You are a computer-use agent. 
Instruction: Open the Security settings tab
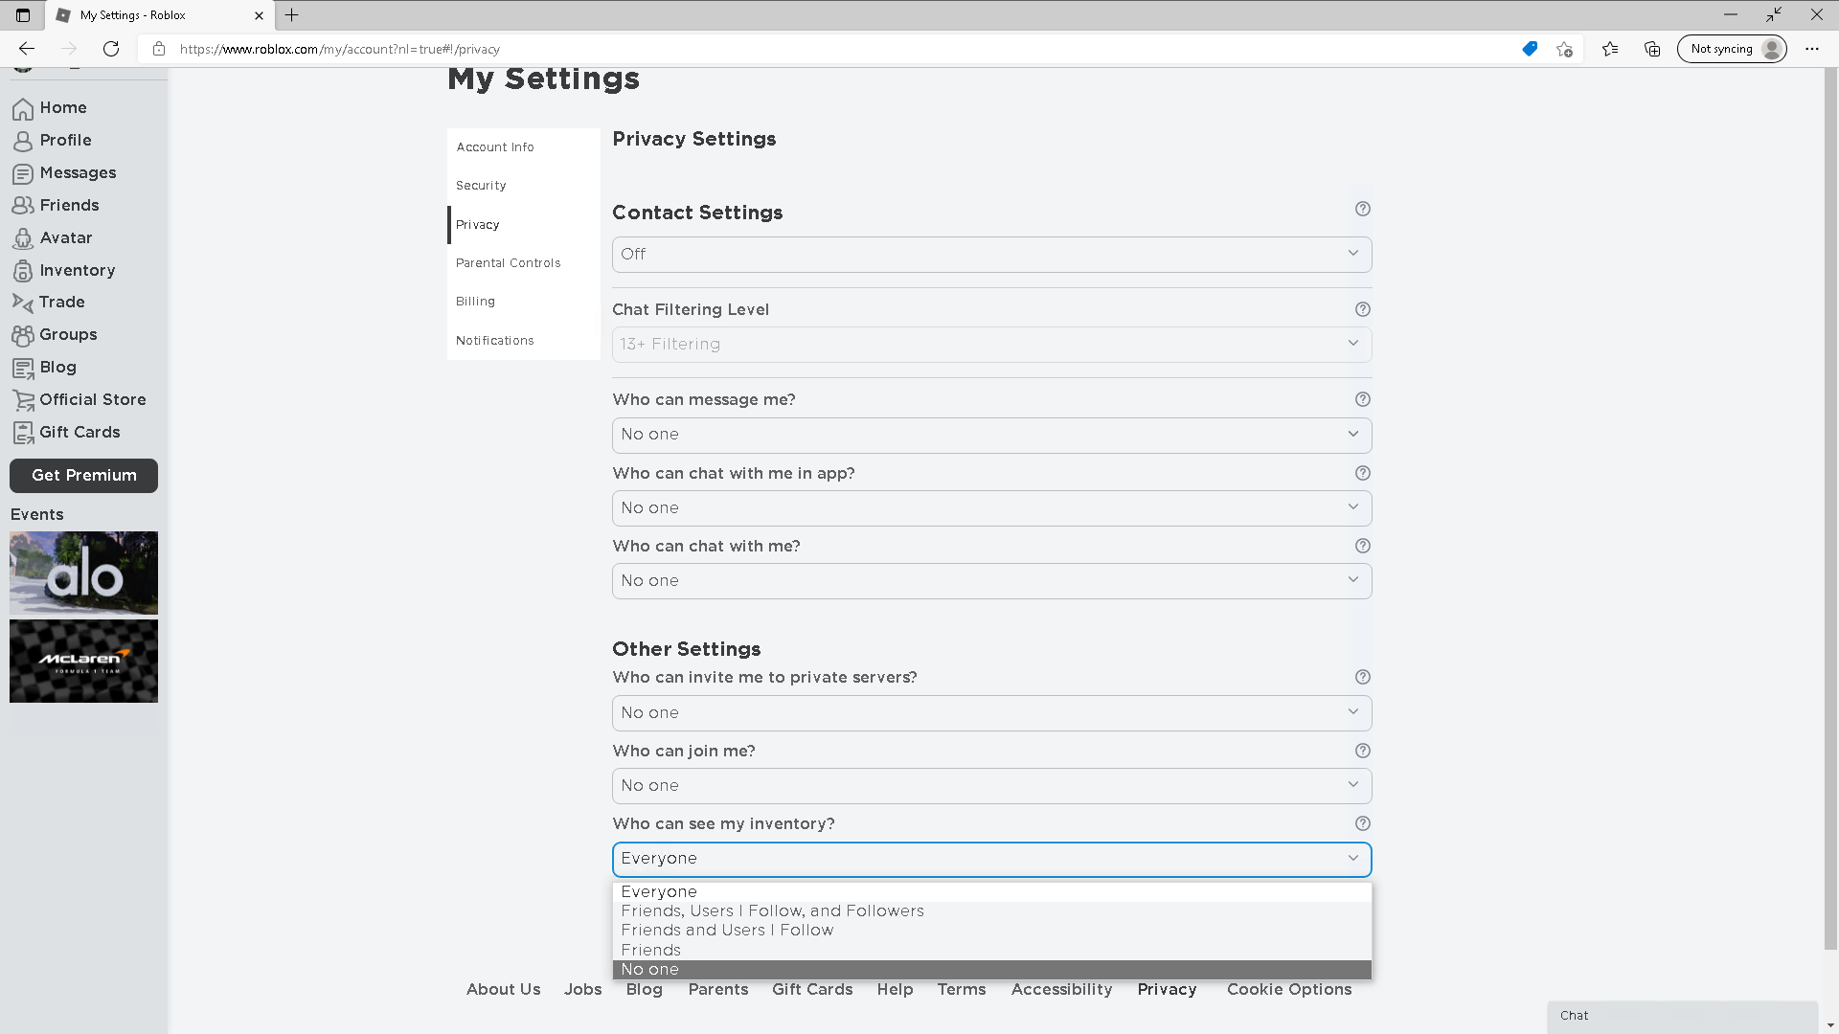click(524, 186)
